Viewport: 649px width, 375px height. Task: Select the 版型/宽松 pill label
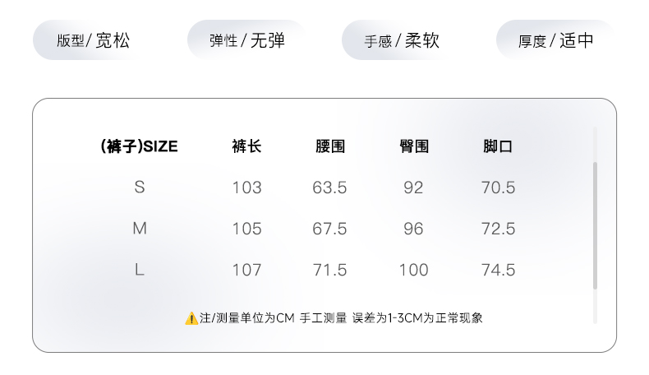click(x=94, y=40)
